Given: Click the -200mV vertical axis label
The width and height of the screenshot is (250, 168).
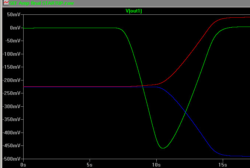Looking at the screenshot, I should click(11, 80).
